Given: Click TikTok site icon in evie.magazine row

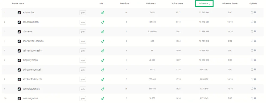Looking at the screenshot, I should coord(103,98).
